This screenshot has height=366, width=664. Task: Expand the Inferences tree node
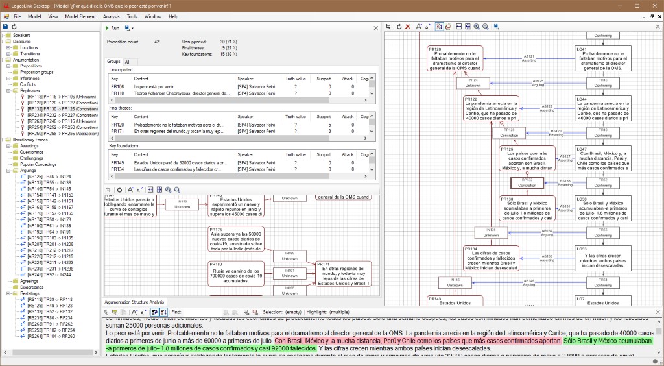[8, 79]
